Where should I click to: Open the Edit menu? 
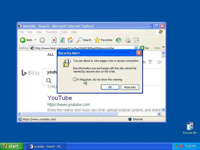[x=30, y=32]
